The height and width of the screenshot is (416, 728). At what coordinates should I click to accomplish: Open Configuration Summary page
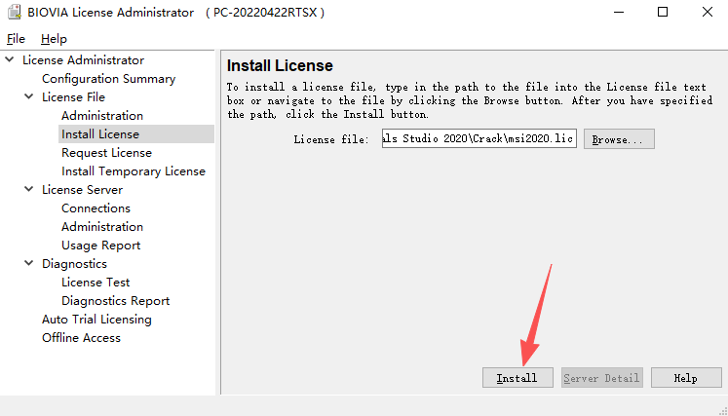coord(108,79)
